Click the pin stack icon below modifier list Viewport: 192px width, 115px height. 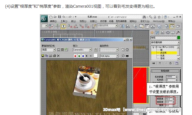[x=153, y=63]
